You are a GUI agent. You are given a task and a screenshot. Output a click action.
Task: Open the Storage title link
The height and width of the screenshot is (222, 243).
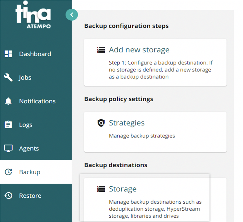click(123, 189)
